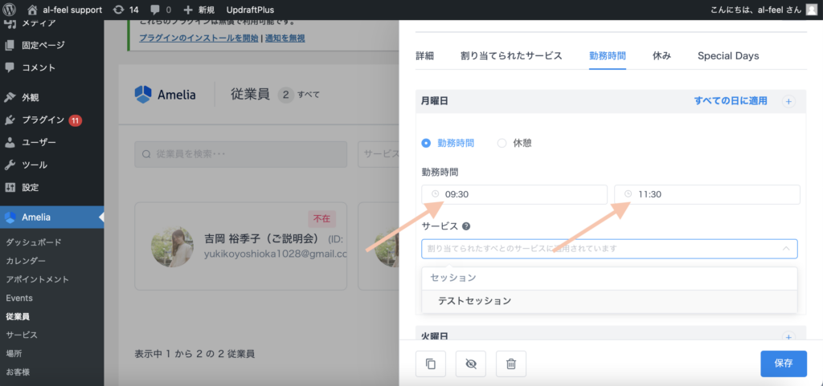Toggle employee visibility with eye icon
Screen dimensions: 823x386
click(470, 364)
